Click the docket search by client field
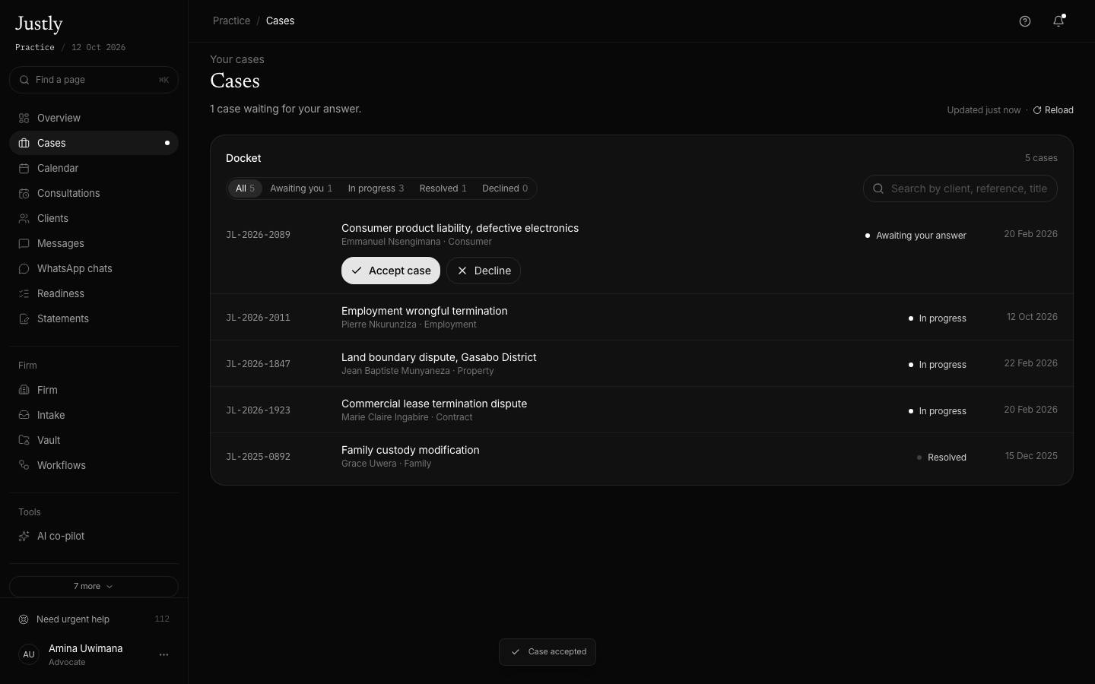Screen dimensions: 1095x684 pyautogui.click(x=960, y=188)
